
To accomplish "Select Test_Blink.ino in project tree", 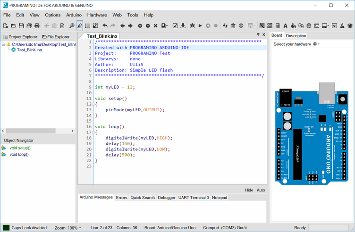I will click(29, 50).
